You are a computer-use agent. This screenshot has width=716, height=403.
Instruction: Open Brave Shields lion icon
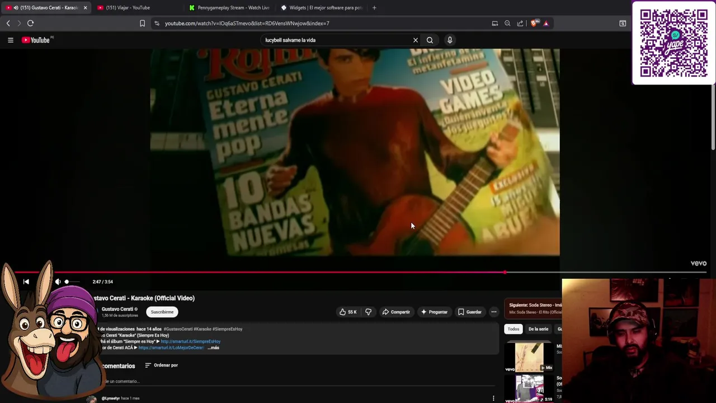click(534, 24)
